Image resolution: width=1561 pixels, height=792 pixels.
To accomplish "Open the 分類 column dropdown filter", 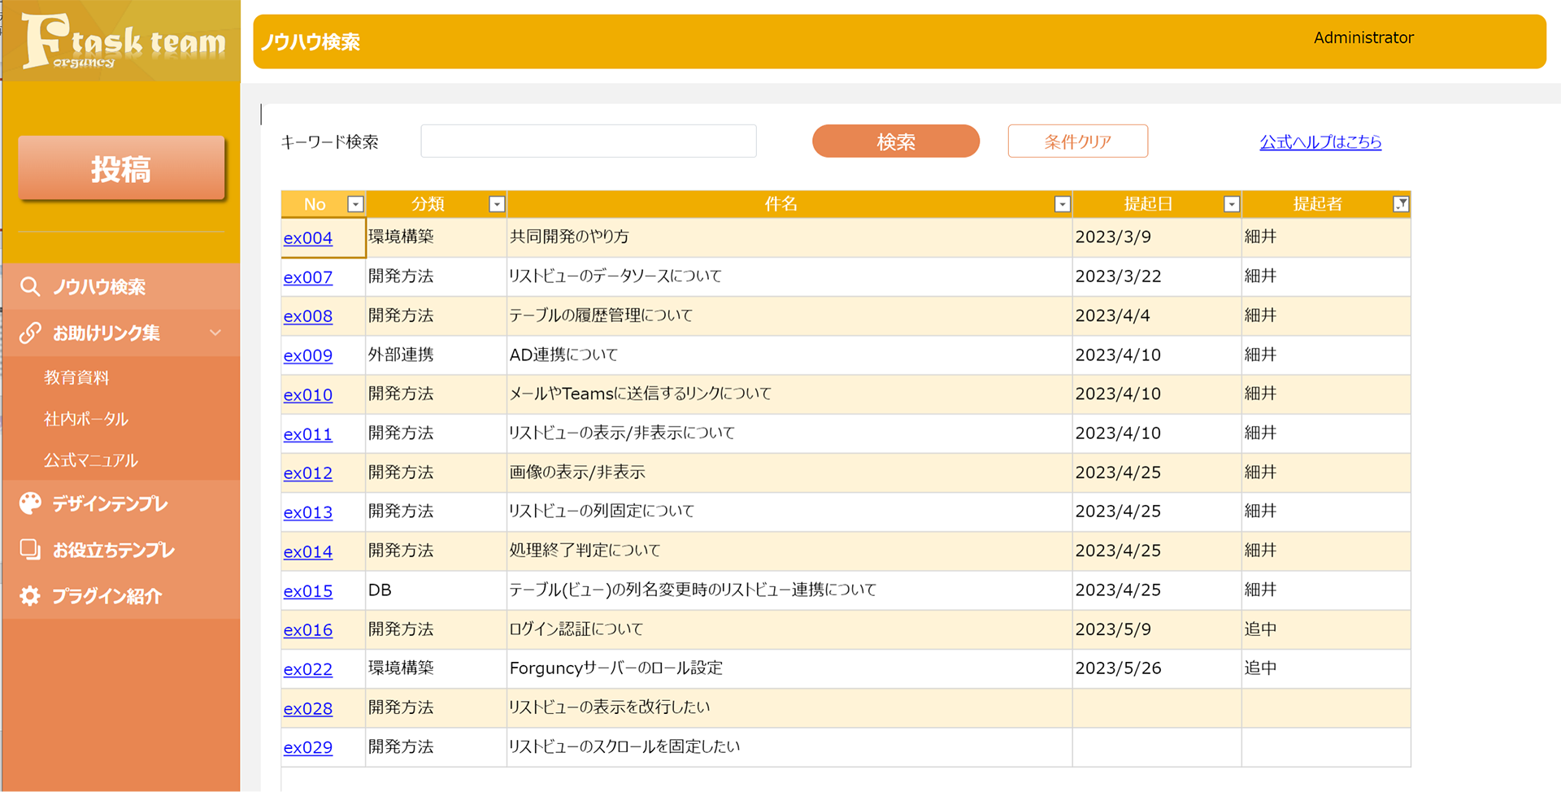I will click(497, 204).
